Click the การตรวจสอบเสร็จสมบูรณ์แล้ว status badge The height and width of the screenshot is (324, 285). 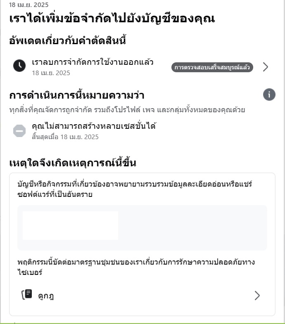(x=212, y=67)
